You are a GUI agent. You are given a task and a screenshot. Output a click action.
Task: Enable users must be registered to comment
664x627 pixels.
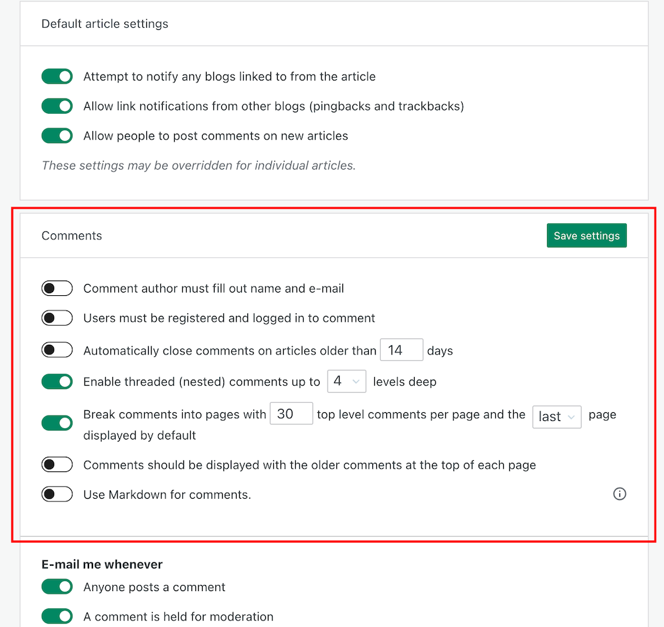click(57, 318)
